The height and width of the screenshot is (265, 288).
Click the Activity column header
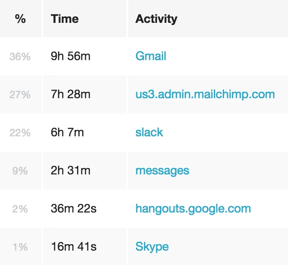point(156,19)
